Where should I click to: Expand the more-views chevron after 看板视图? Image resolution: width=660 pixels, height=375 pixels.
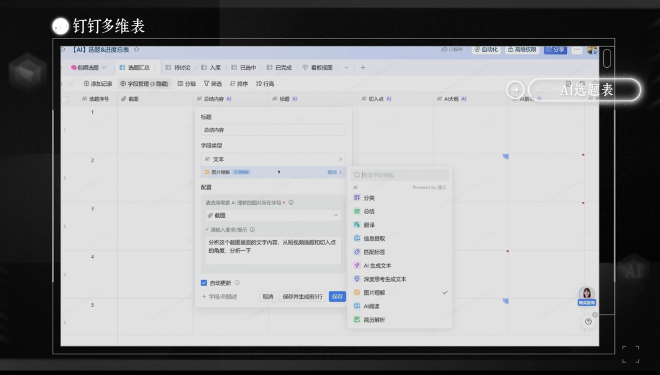tap(346, 67)
